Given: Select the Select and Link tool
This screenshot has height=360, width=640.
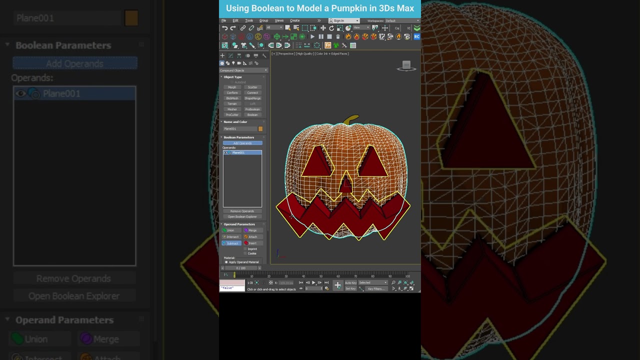Looking at the screenshot, I should [243, 28].
